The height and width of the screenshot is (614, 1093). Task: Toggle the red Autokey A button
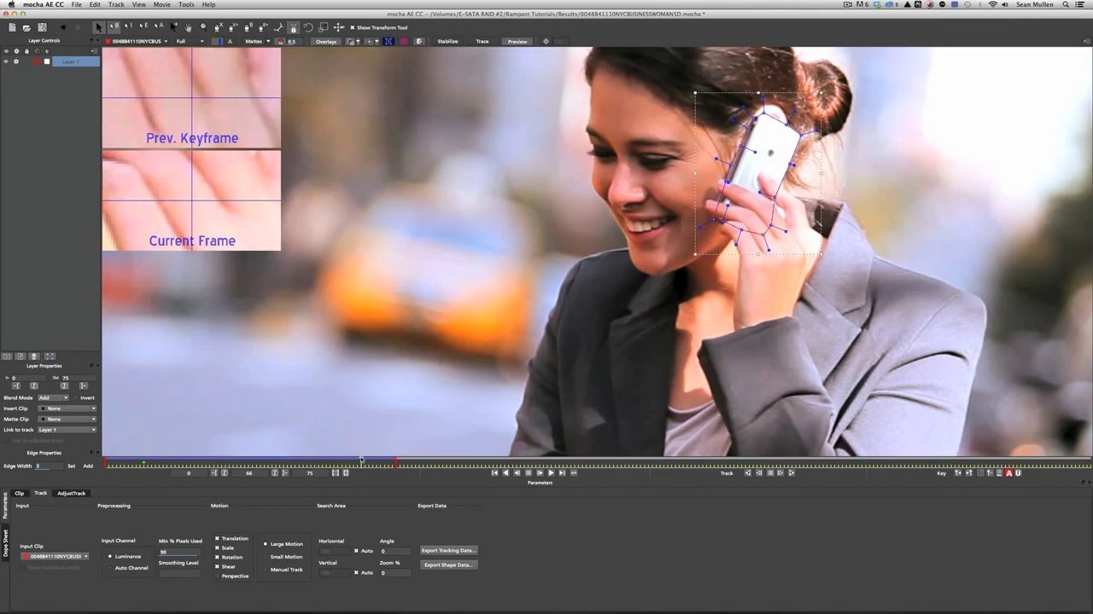pyautogui.click(x=1008, y=472)
